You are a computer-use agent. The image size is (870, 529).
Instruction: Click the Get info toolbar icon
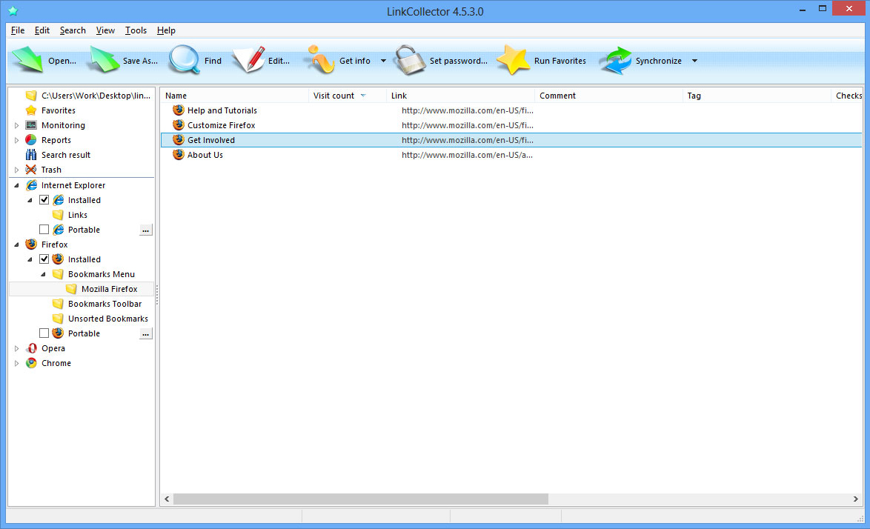click(321, 61)
